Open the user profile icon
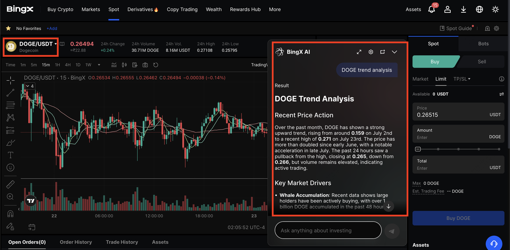 click(x=447, y=9)
